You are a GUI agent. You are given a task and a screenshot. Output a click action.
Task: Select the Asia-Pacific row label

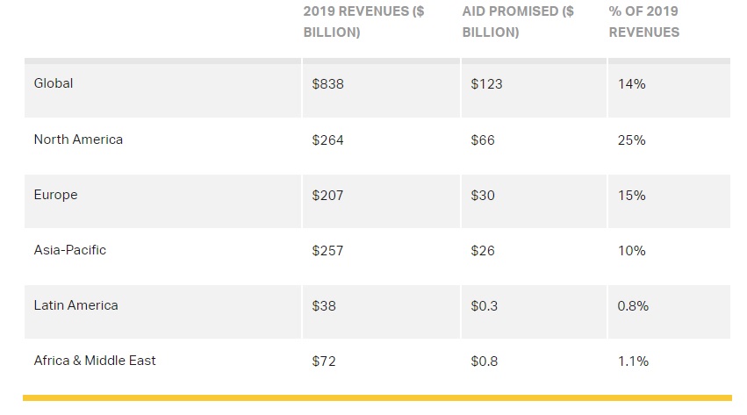(x=69, y=250)
